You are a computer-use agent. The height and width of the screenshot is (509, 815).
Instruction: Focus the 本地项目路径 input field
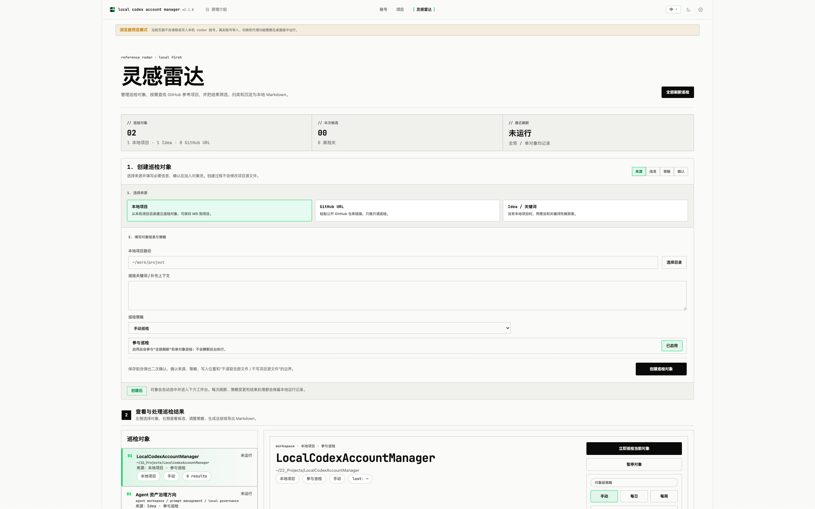click(393, 262)
